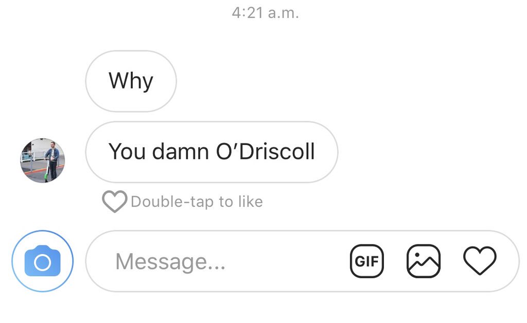Open the photo gallery picker icon
This screenshot has width=527, height=323.
point(424,261)
